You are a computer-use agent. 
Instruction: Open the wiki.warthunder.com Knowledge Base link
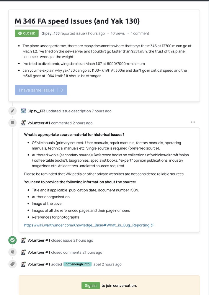tap(89, 225)
